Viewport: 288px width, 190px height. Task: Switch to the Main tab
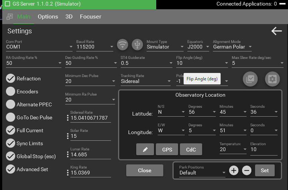click(24, 17)
